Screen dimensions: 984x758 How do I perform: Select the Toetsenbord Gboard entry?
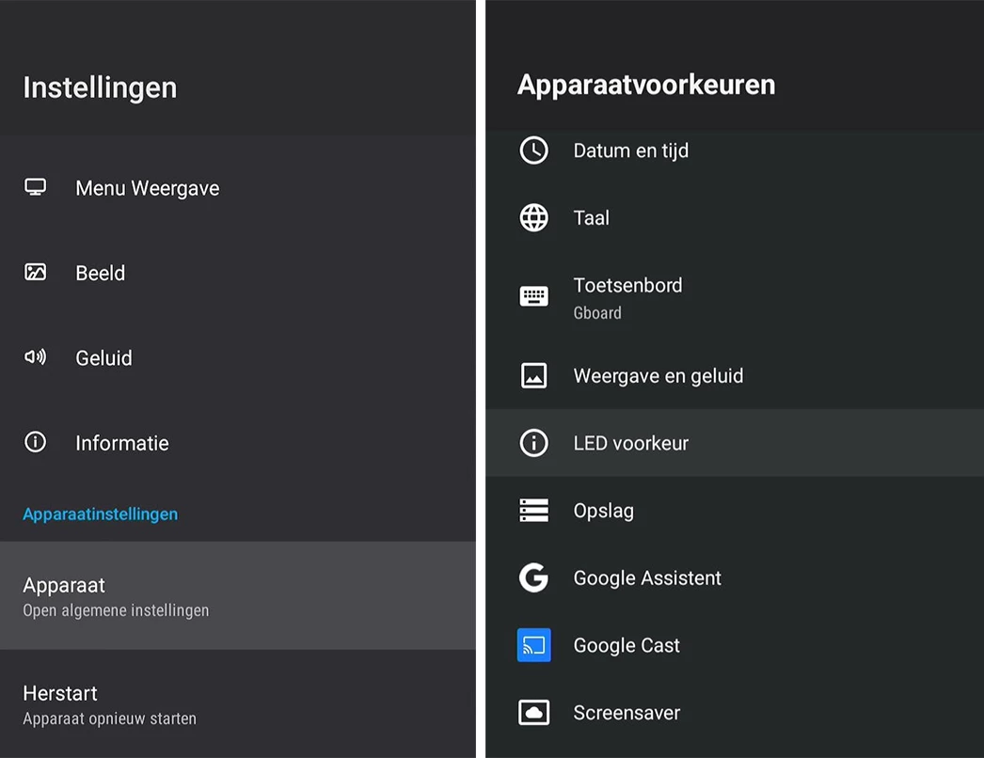627,297
